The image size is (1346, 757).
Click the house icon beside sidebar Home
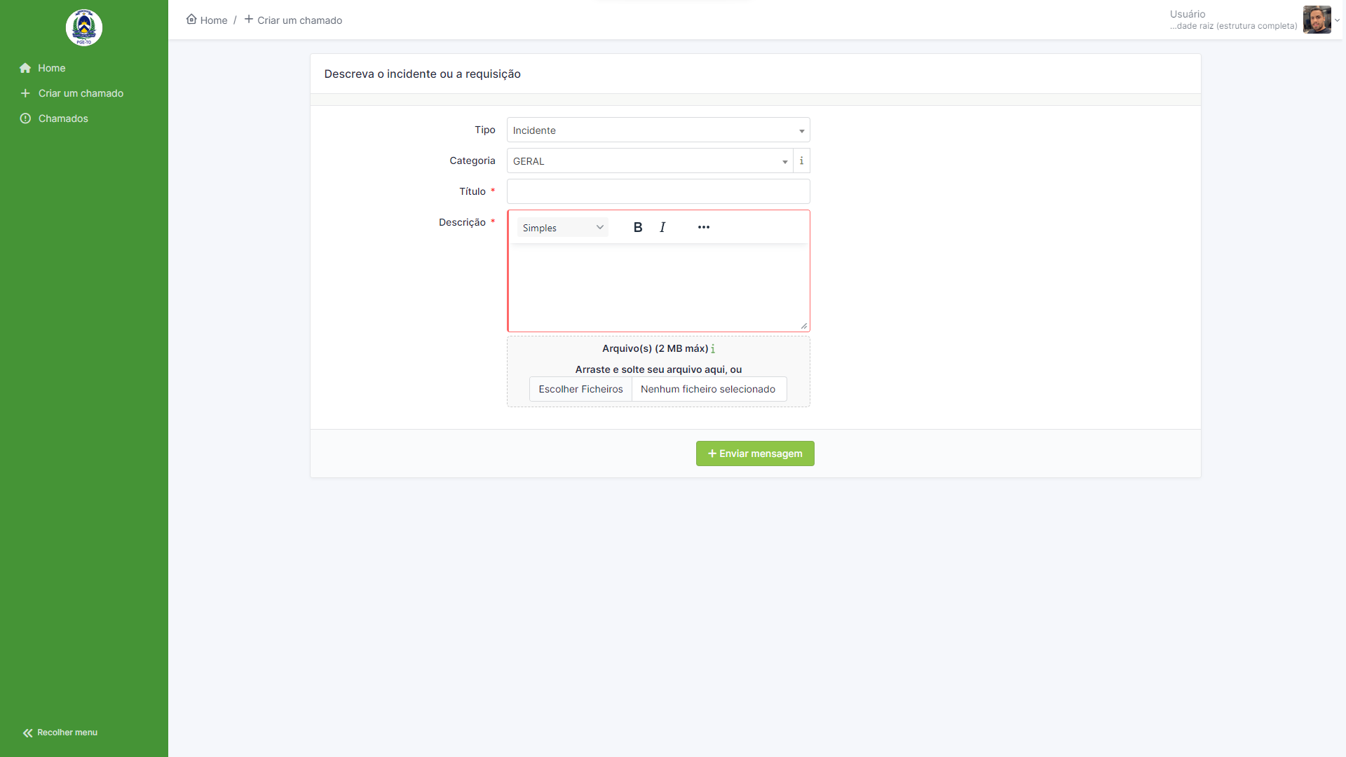click(25, 68)
